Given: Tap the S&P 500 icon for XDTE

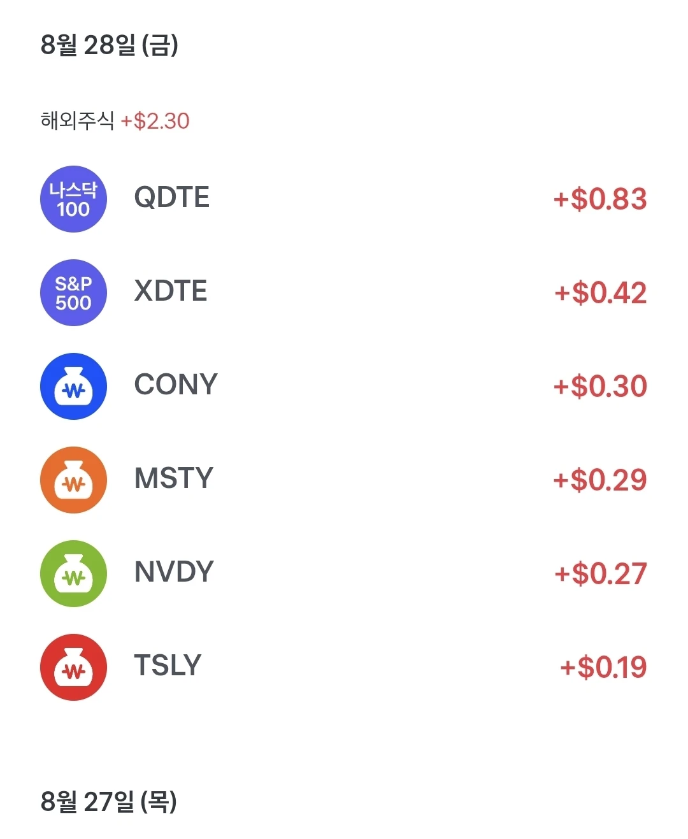Looking at the screenshot, I should (x=73, y=292).
